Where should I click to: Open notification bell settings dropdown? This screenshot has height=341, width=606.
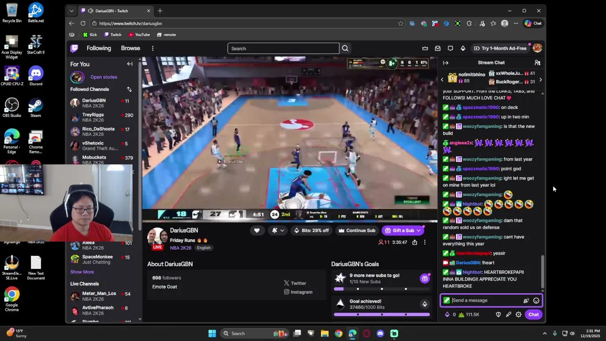pyautogui.click(x=278, y=231)
